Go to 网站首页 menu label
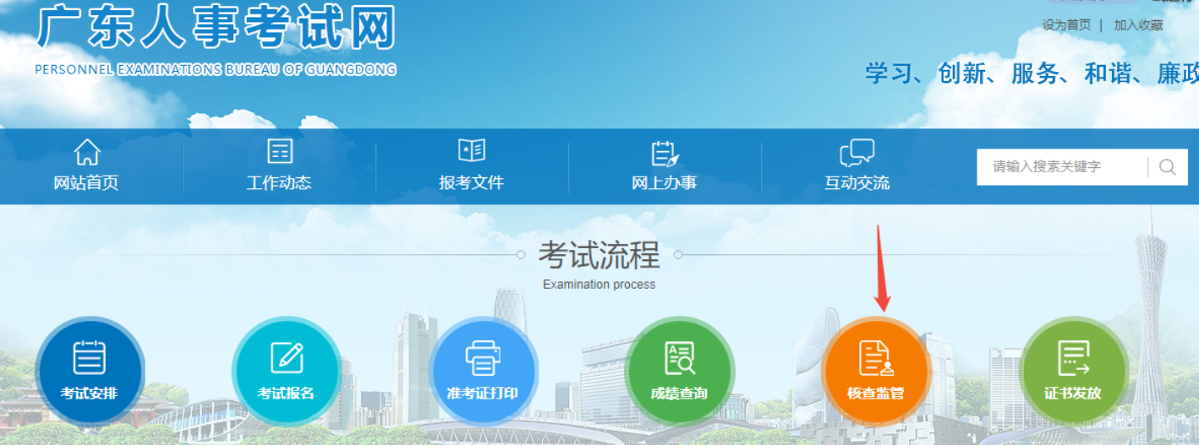The image size is (1199, 445). (86, 183)
